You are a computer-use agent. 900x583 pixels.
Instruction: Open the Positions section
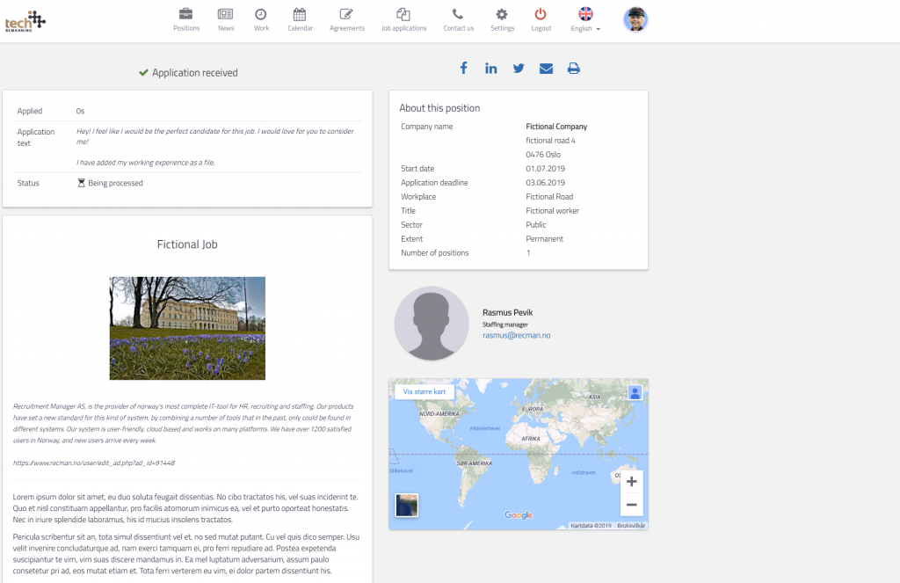pos(186,19)
